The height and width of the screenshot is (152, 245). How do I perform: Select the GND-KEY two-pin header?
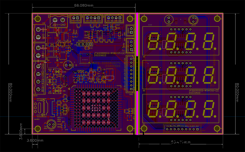tap(76, 18)
